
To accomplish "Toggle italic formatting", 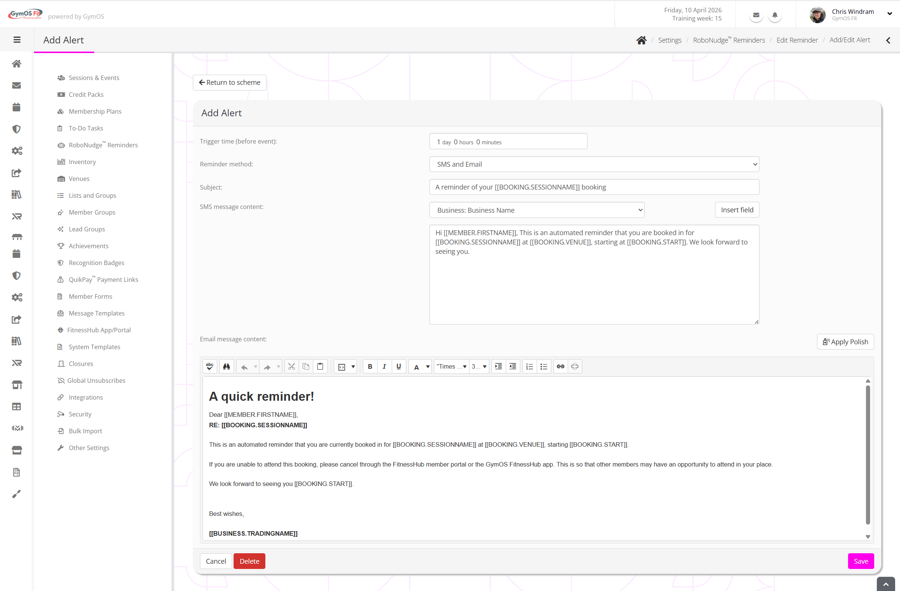I will point(384,366).
